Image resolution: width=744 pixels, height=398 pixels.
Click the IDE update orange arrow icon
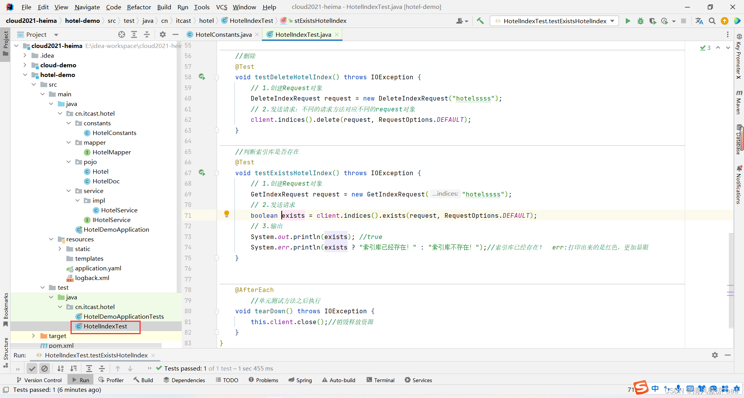725,21
